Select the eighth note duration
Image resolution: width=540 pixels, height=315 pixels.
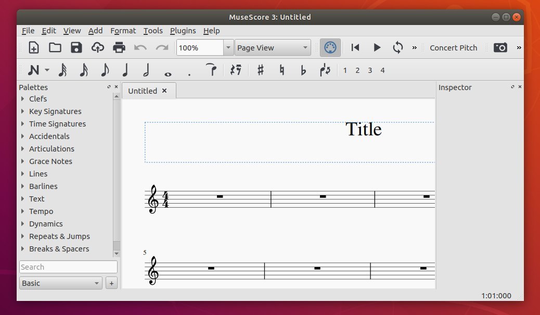point(105,70)
